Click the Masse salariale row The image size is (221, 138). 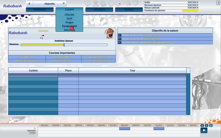(171, 8)
